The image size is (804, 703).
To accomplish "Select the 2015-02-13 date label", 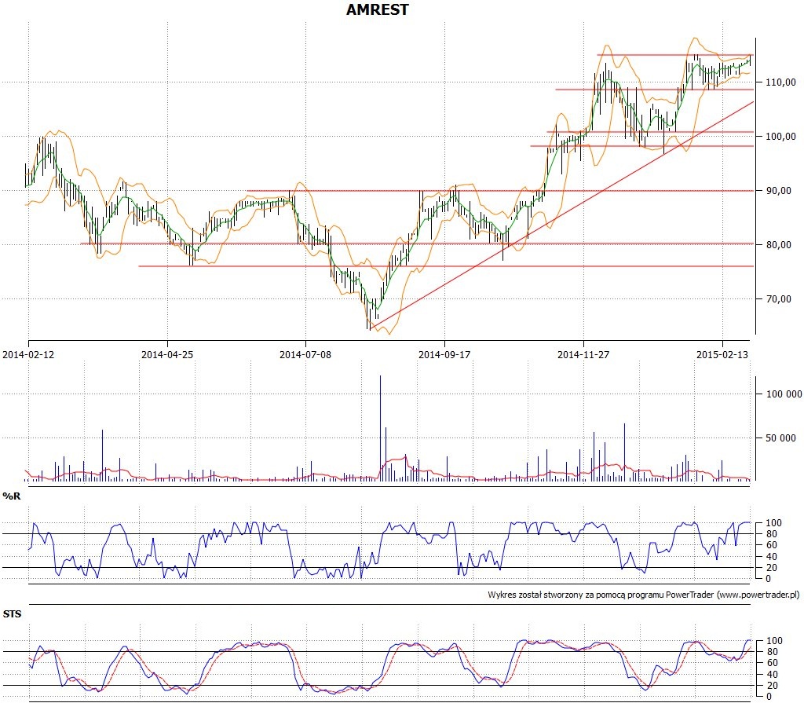I will click(722, 354).
